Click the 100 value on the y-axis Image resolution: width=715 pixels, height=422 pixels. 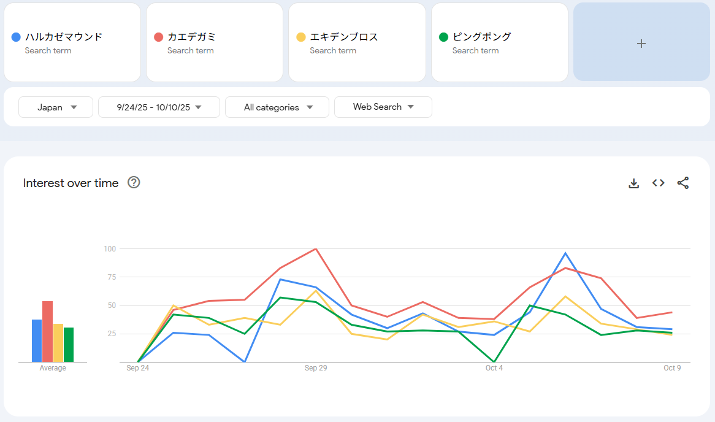(x=110, y=248)
